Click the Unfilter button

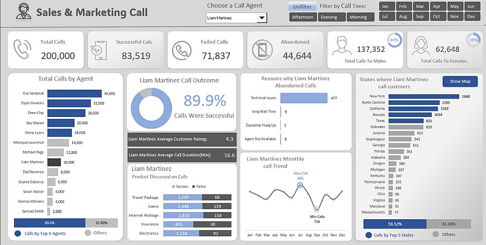[x=302, y=6]
